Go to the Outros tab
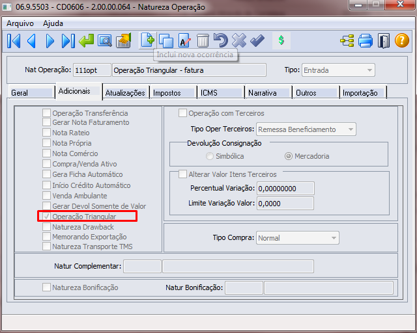This screenshot has width=417, height=333. point(316,92)
